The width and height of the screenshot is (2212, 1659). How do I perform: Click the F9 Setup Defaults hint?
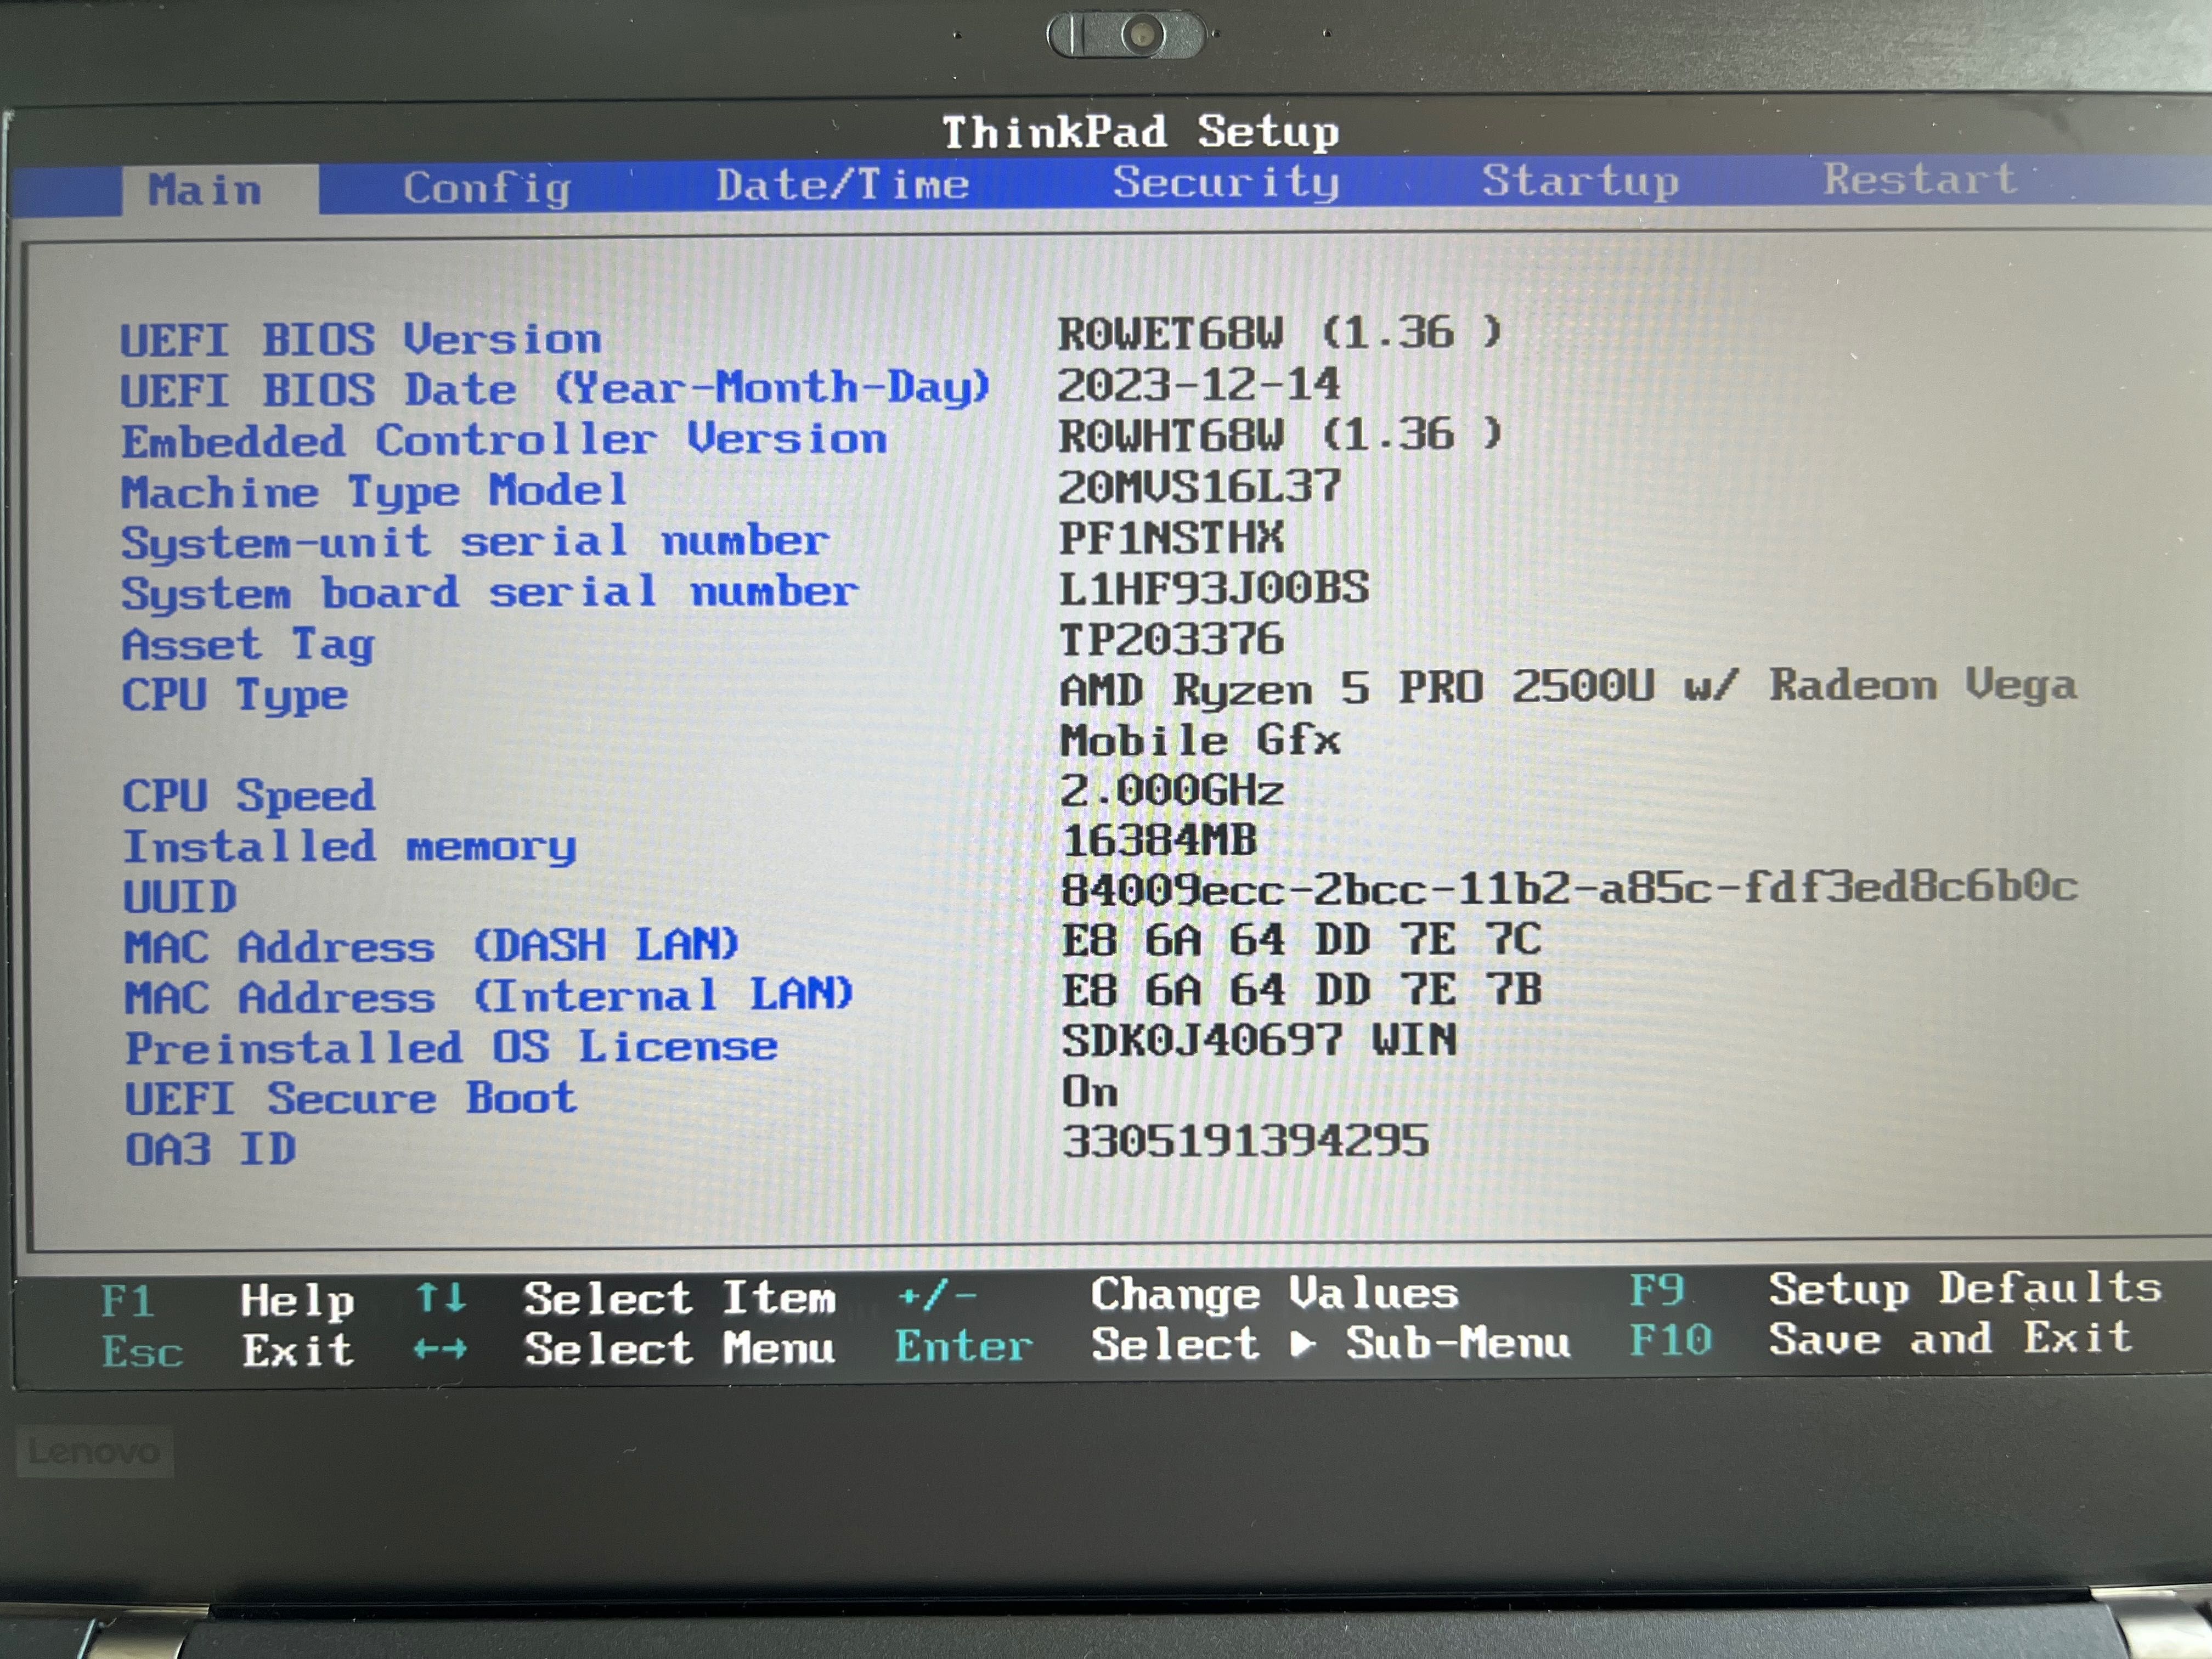(x=1895, y=1290)
